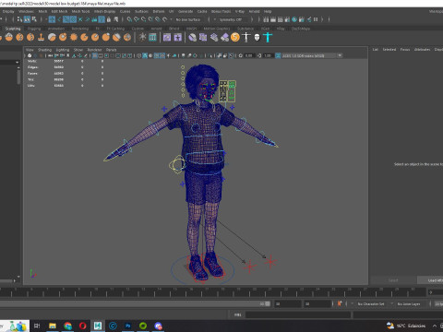Select the orange number five shelf icon

(235, 37)
